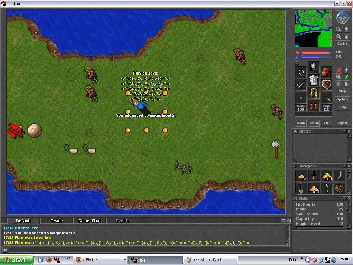Close the Skills window
Viewport: 353px width, 265px height.
pyautogui.click(x=349, y=198)
